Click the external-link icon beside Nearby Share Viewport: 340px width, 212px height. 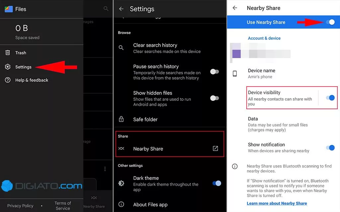pos(215,149)
